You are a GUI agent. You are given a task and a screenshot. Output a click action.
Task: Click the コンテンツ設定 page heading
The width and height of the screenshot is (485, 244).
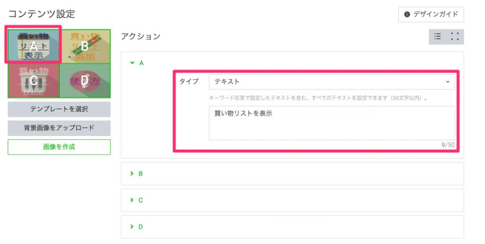[42, 14]
